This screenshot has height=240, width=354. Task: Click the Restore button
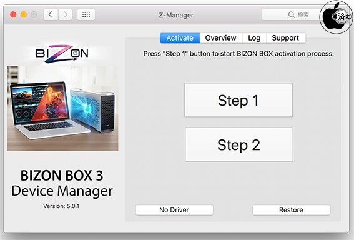coord(291,210)
